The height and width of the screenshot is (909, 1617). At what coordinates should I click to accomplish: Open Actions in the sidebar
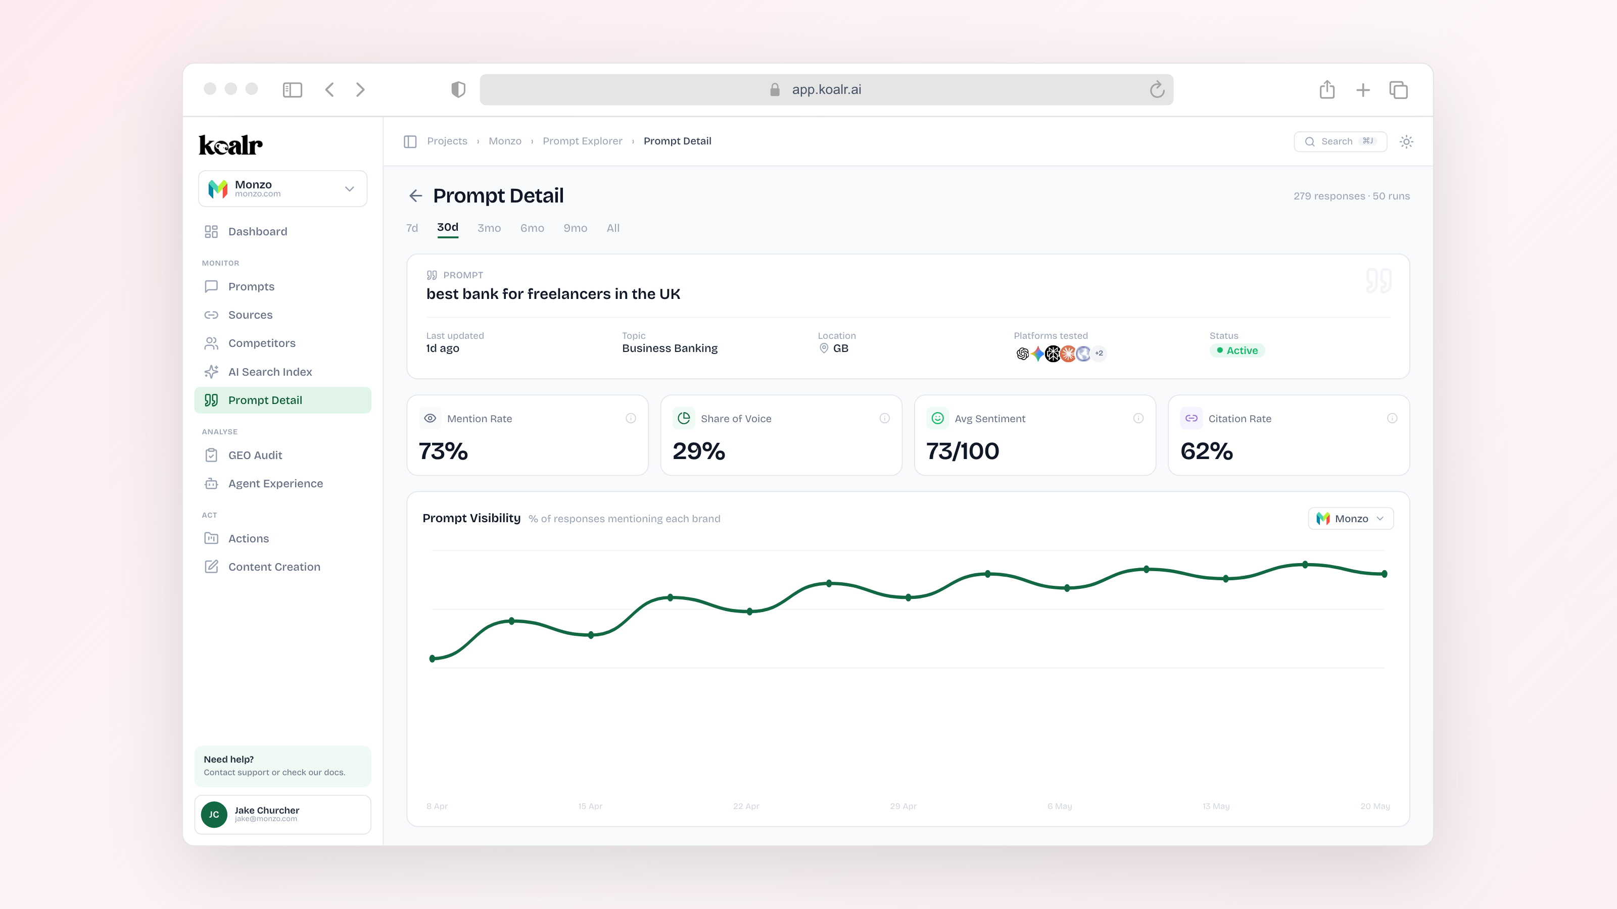(282, 539)
